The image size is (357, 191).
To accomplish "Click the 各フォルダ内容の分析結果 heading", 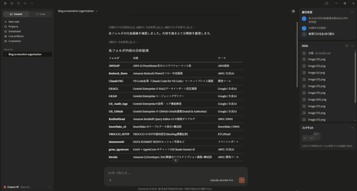I will (x=128, y=51).
